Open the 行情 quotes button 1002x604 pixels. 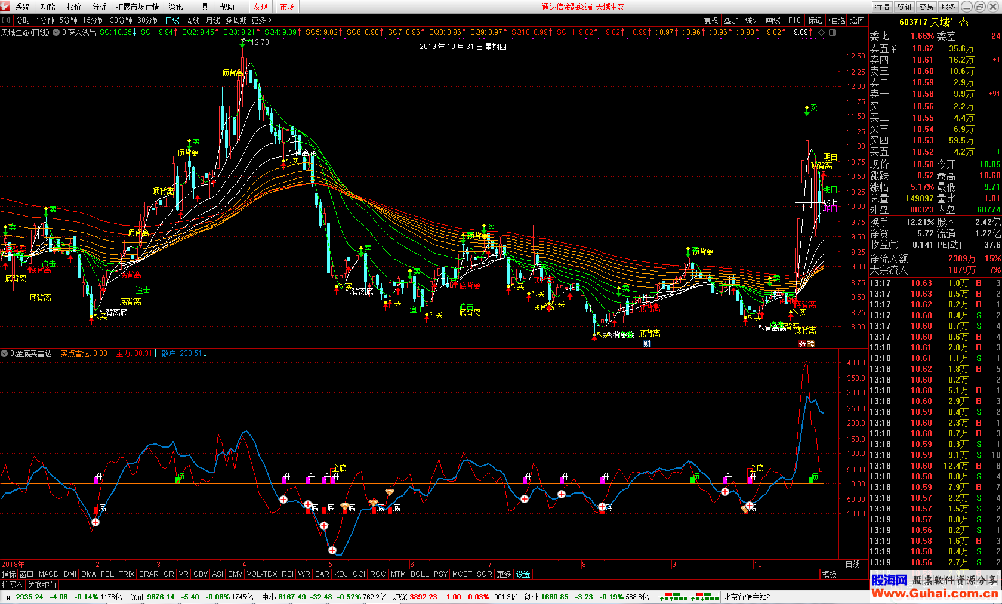883,7
